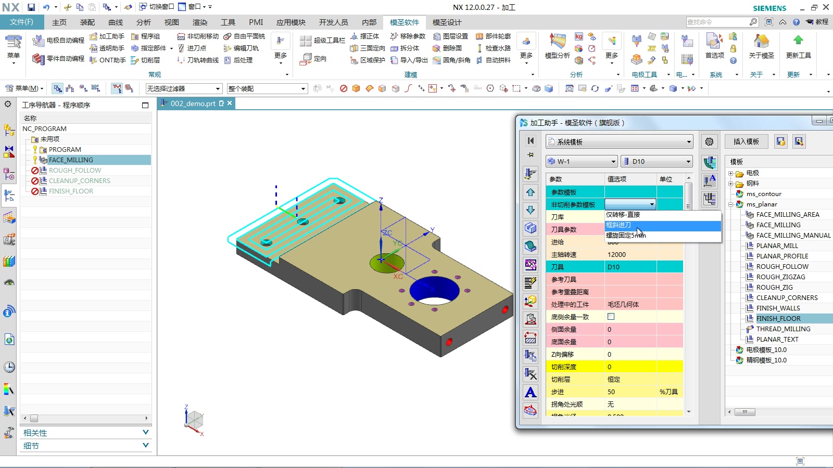Click the move-down arrow icon in 加工助手

pyautogui.click(x=531, y=210)
